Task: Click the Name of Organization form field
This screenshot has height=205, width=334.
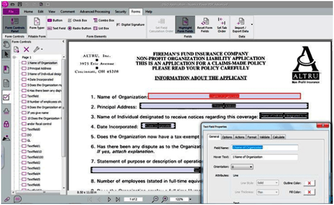Action: (x=224, y=96)
